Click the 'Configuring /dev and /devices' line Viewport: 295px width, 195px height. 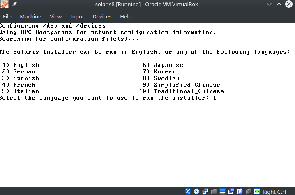tap(53, 25)
